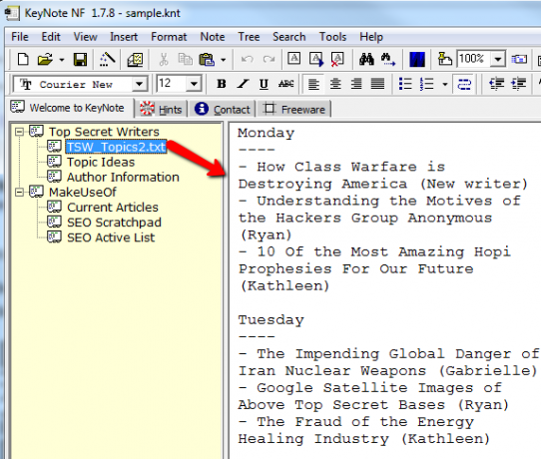Open the Courier New font dropdown
Screen dimensions: 541x459
[140, 84]
